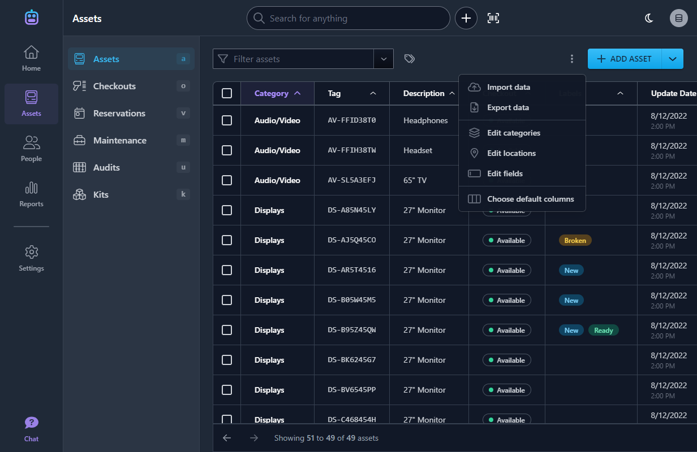Open Reservations in the secondary nav
This screenshot has height=452, width=697.
coord(131,113)
